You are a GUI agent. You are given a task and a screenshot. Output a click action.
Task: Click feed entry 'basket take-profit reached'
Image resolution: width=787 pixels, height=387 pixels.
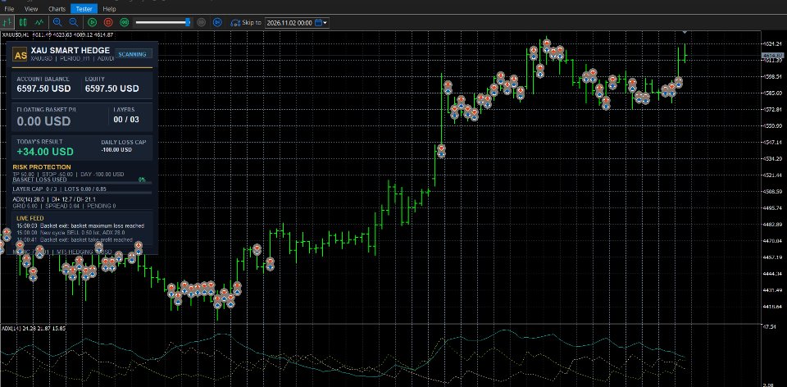75,240
